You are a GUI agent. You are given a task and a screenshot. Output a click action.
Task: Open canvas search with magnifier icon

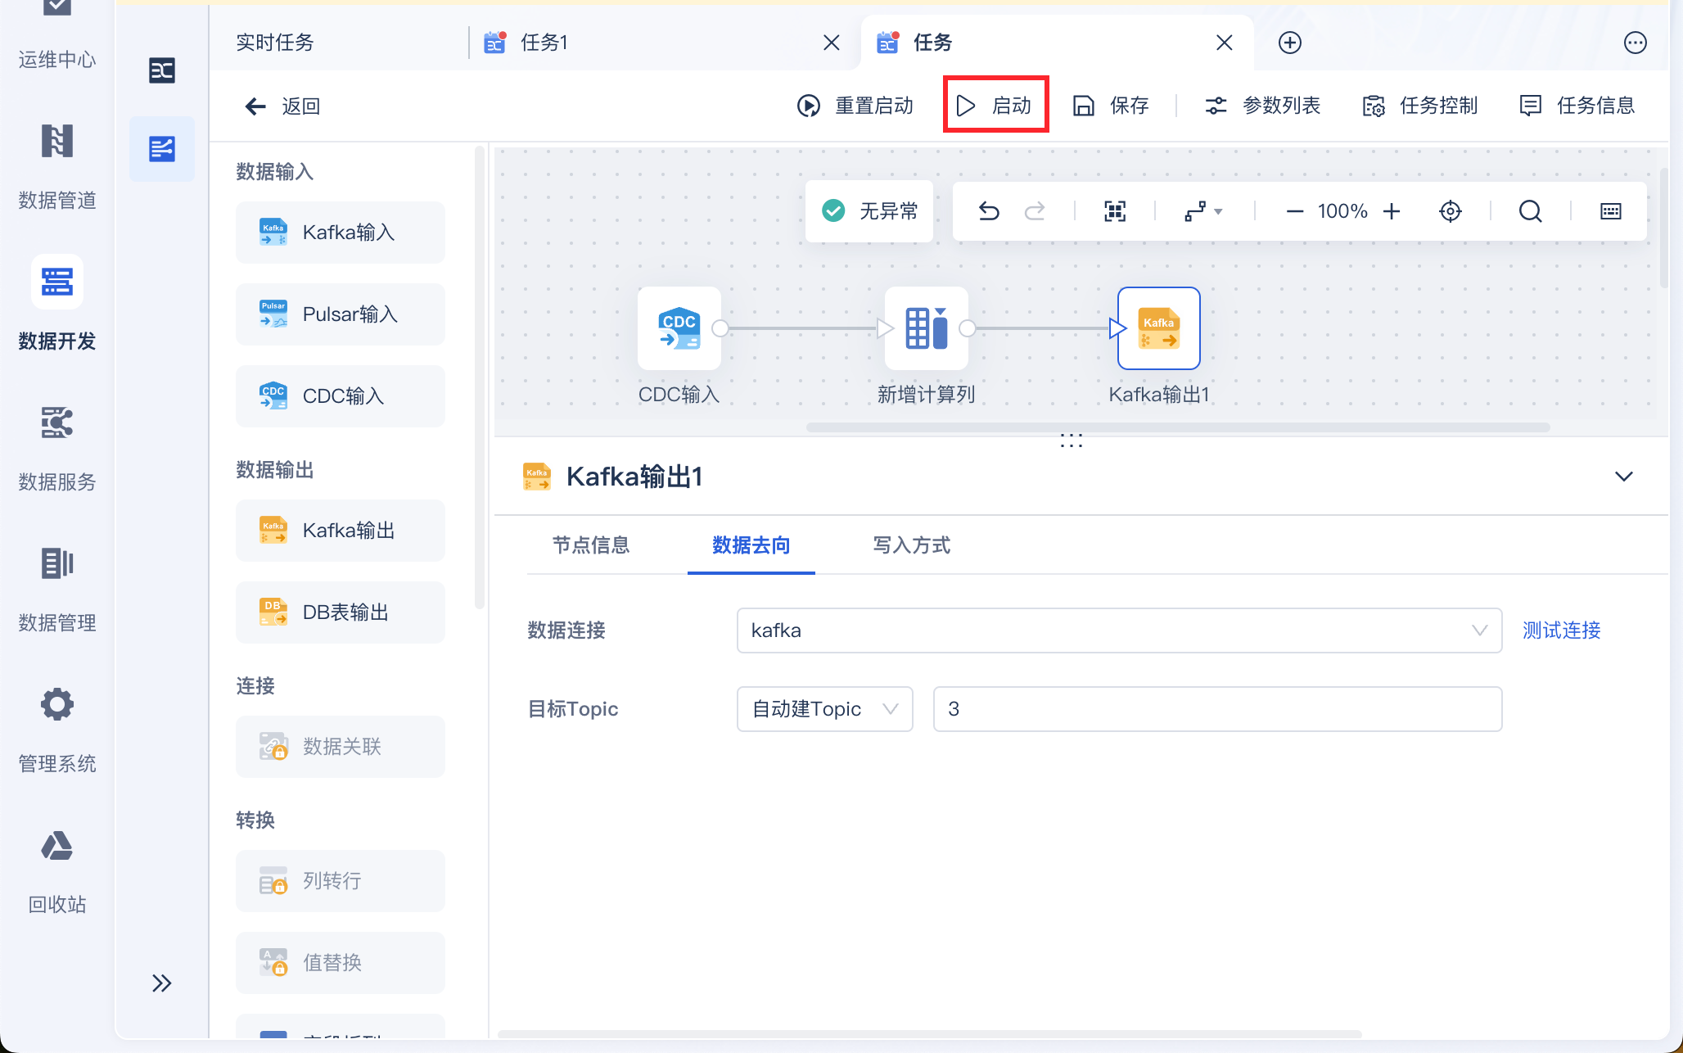(1530, 211)
